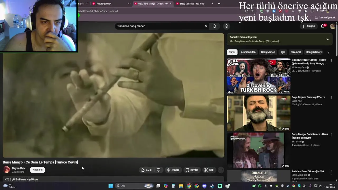Mute the Barış Manço tab via speaker icon
Image resolution: width=338 pixels, height=190 pixels.
[x=166, y=4]
